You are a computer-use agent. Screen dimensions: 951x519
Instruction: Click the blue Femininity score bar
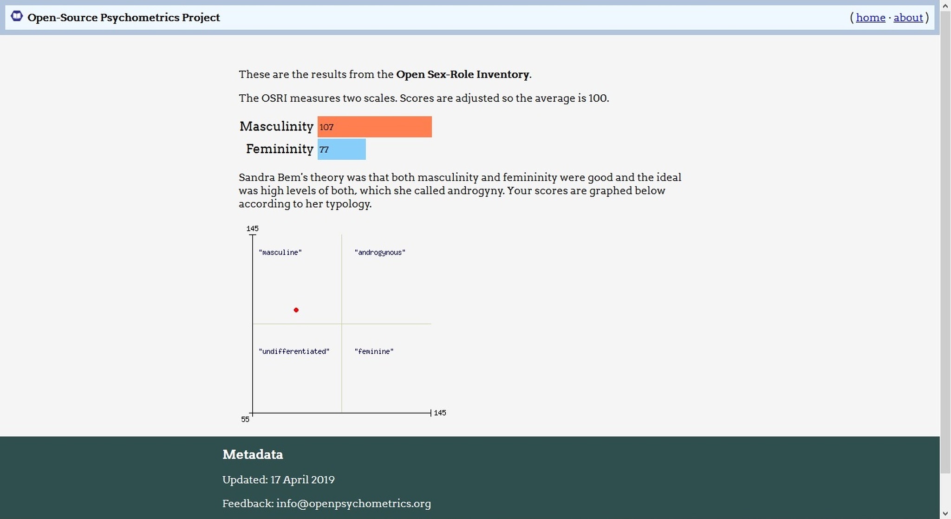[342, 149]
